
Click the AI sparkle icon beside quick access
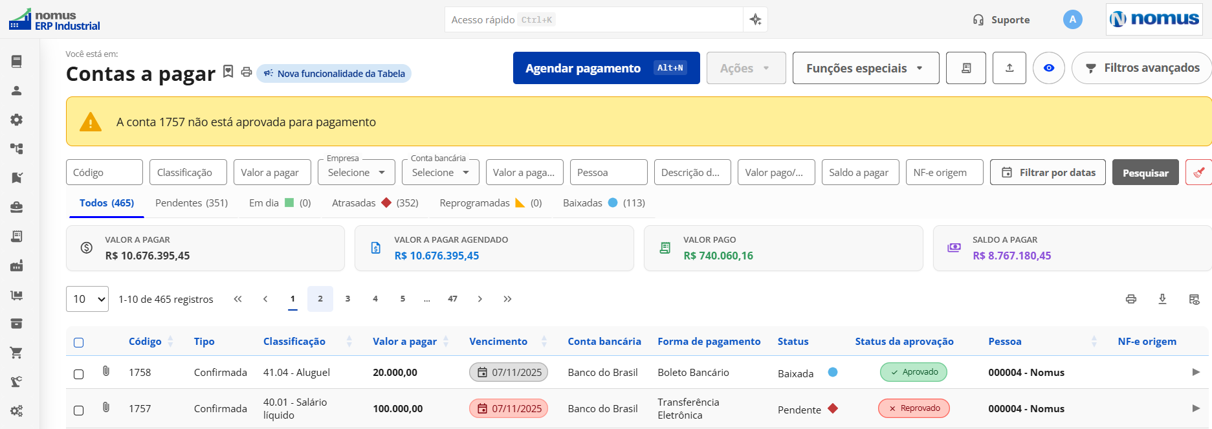tap(755, 19)
